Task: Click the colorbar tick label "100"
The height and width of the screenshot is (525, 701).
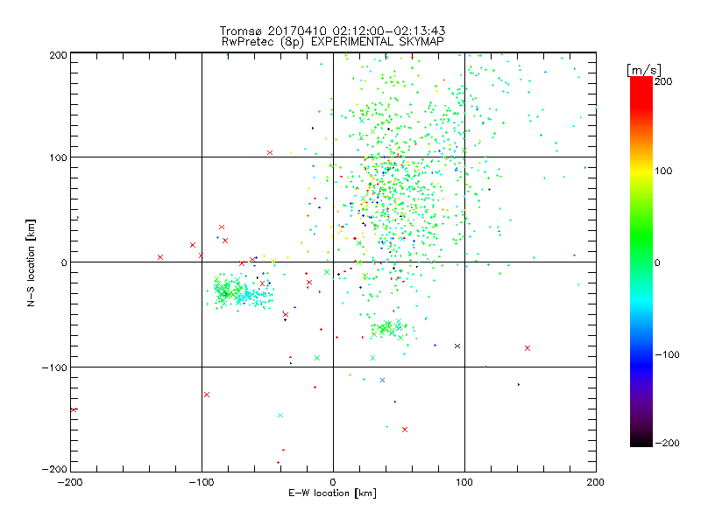Action: pos(663,171)
